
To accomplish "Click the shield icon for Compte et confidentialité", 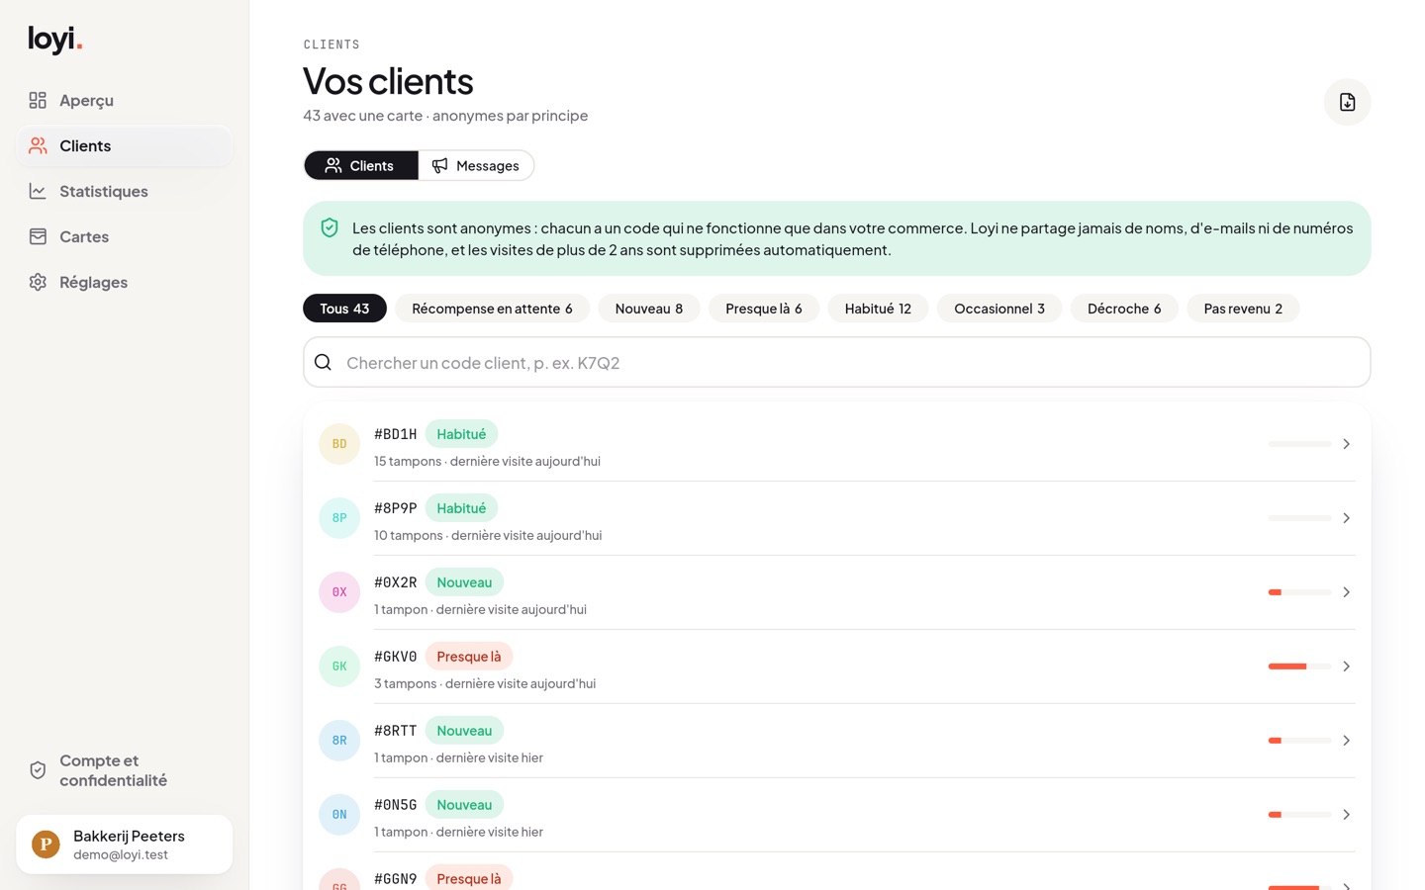I will tap(38, 770).
